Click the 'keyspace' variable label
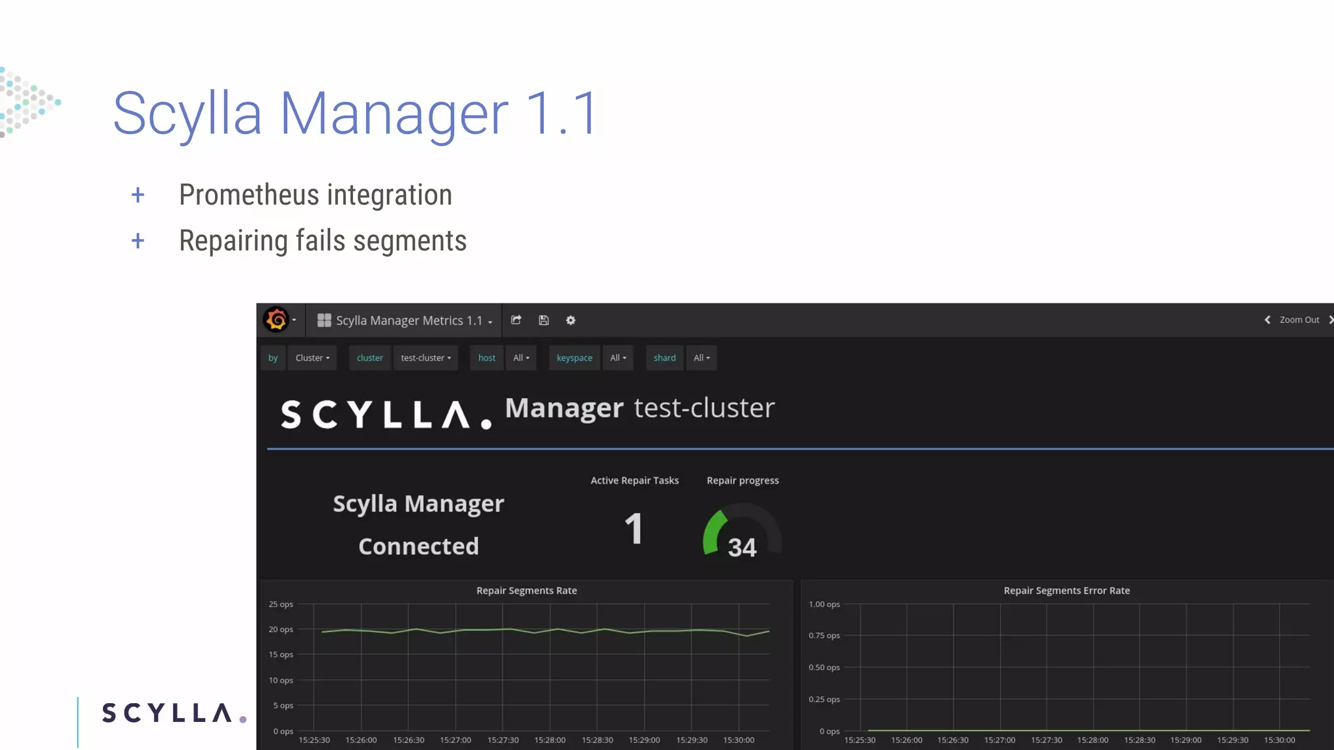The height and width of the screenshot is (750, 1334). pyautogui.click(x=575, y=357)
